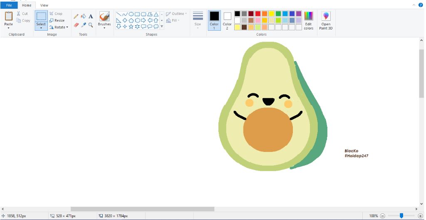Select the Right arrow shape
426x220 pixels.
coord(144,20)
